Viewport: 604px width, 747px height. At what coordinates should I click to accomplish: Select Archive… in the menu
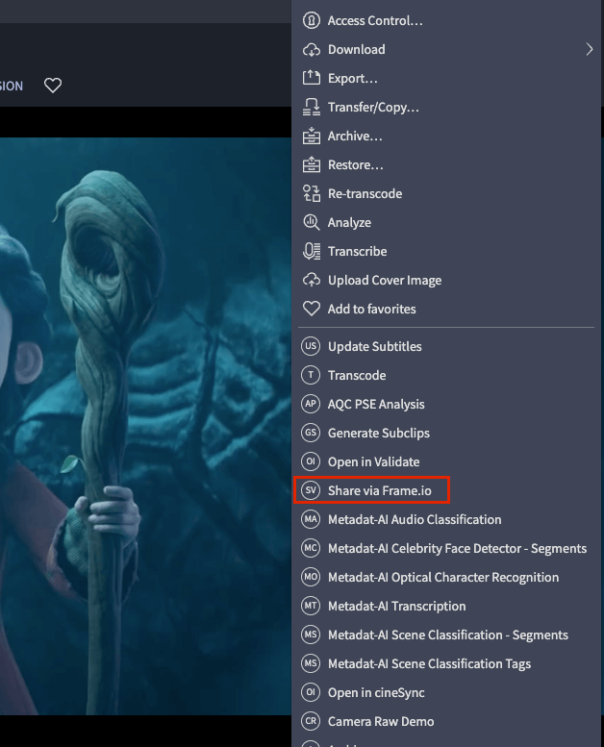[x=446, y=136]
